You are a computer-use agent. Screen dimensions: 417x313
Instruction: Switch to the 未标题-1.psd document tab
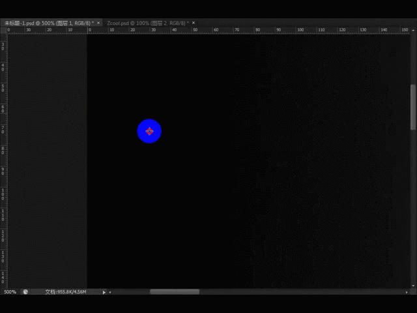click(47, 23)
